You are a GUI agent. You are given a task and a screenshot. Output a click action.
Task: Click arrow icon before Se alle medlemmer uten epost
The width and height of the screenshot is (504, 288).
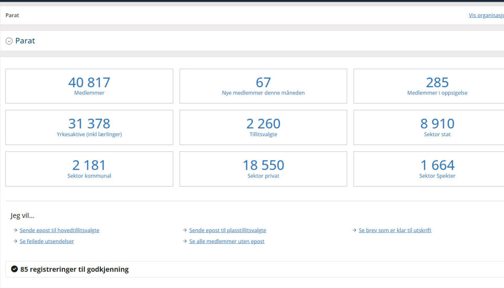184,241
